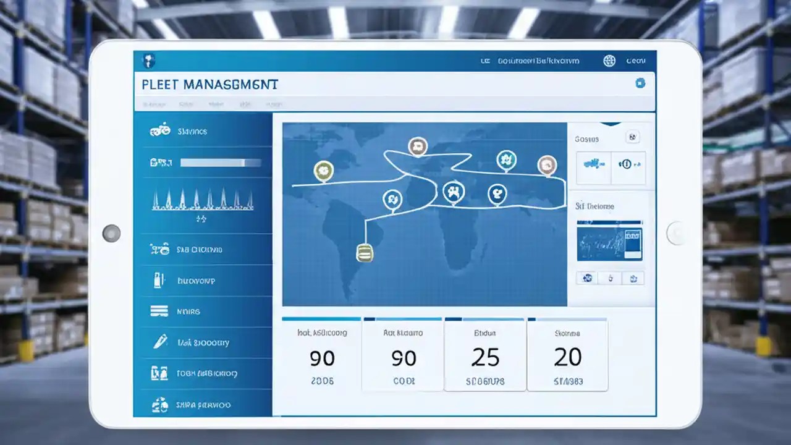The height and width of the screenshot is (445, 791).
Task: Click the globe icon in the top bar
Action: [609, 61]
